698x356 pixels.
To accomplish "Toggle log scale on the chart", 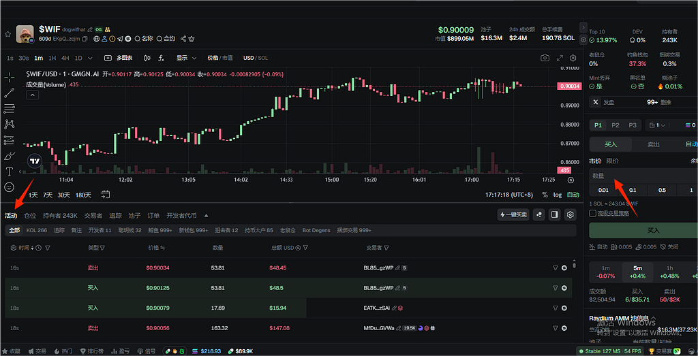I will point(557,195).
